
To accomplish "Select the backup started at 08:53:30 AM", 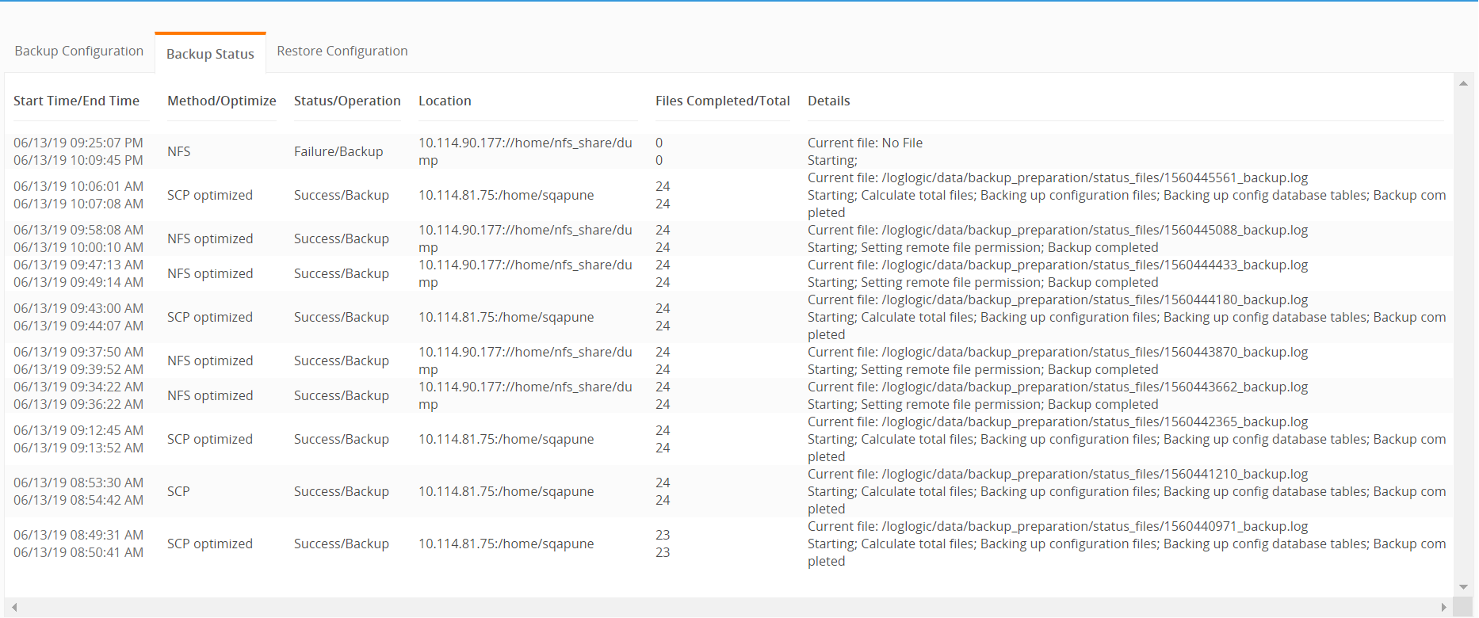I will (x=78, y=483).
